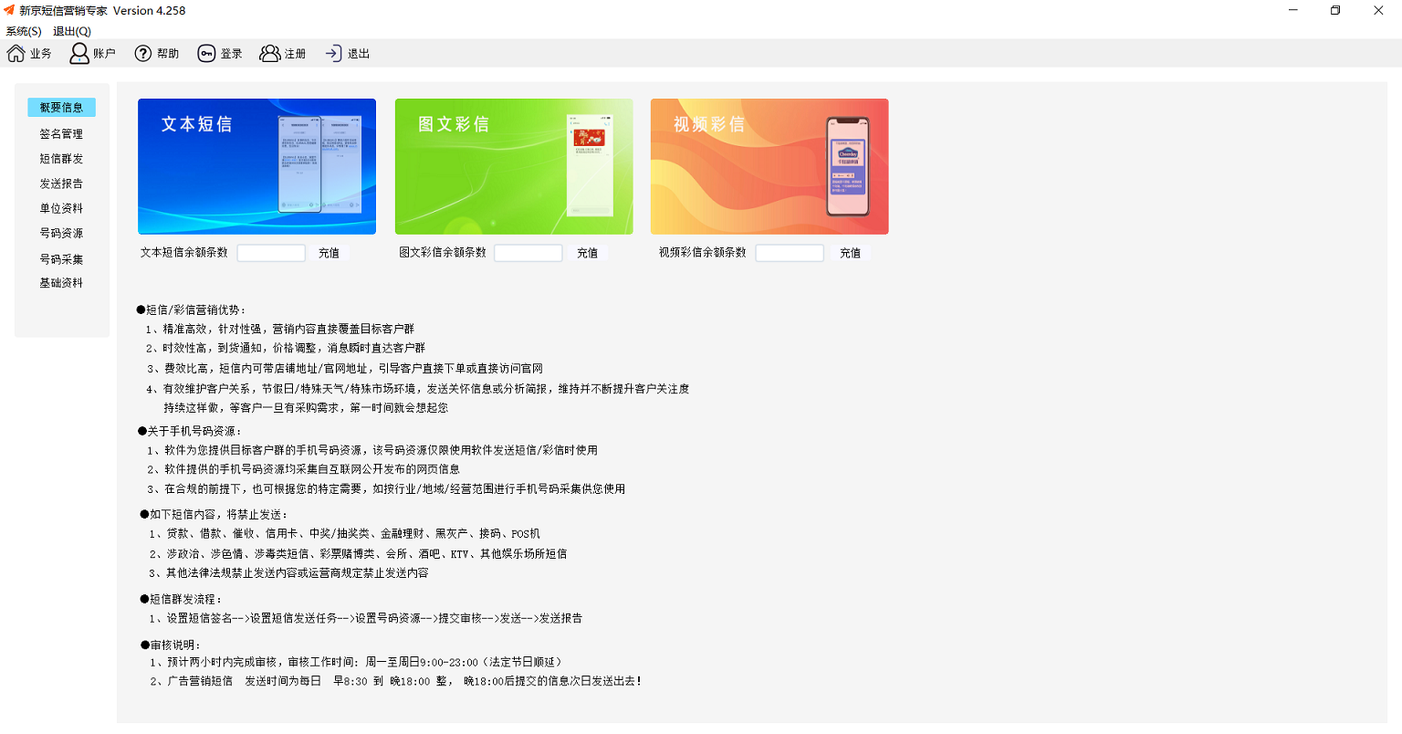
Task: Select 号码资源 in the sidebar
Action: (x=61, y=232)
